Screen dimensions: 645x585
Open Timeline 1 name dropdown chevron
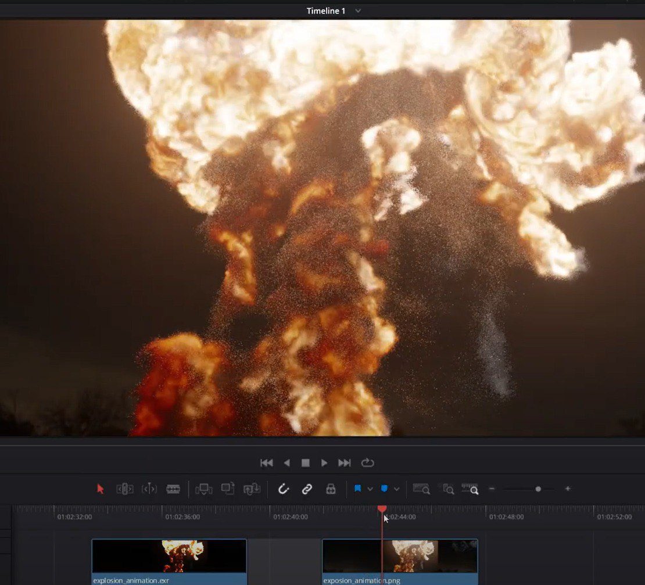tap(358, 10)
